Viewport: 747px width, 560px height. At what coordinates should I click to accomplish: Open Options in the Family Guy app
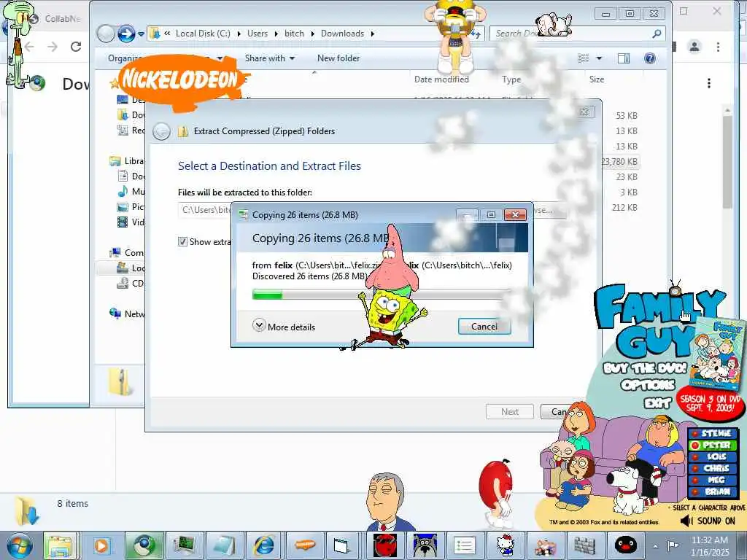[648, 385]
